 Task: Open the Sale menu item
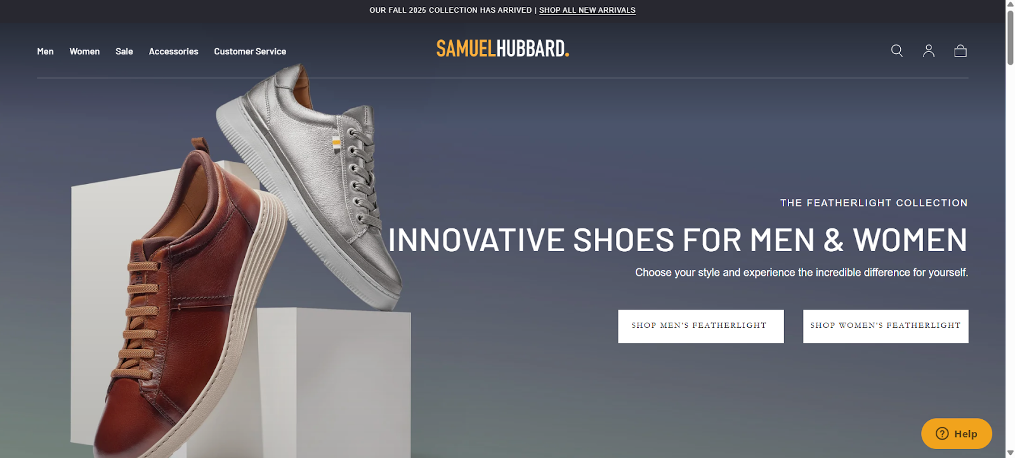click(124, 51)
